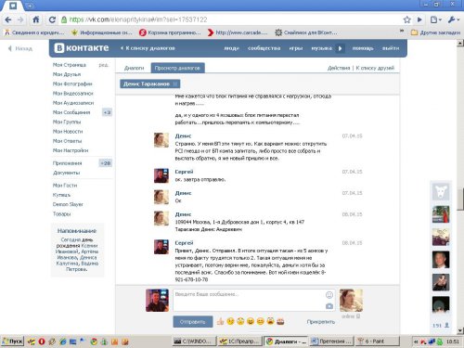The image size is (464, 348).
Task: Switch to the Диалоги tab
Action: tap(134, 68)
